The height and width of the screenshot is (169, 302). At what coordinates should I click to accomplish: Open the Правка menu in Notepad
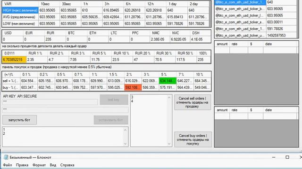[22, 165]
